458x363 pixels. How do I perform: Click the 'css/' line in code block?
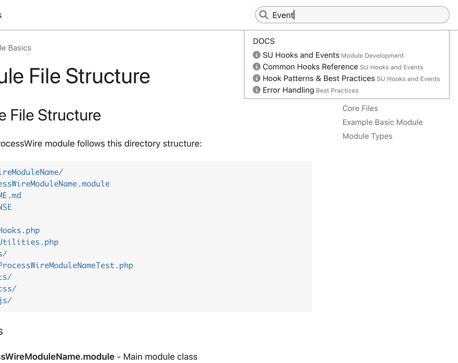(x=8, y=289)
